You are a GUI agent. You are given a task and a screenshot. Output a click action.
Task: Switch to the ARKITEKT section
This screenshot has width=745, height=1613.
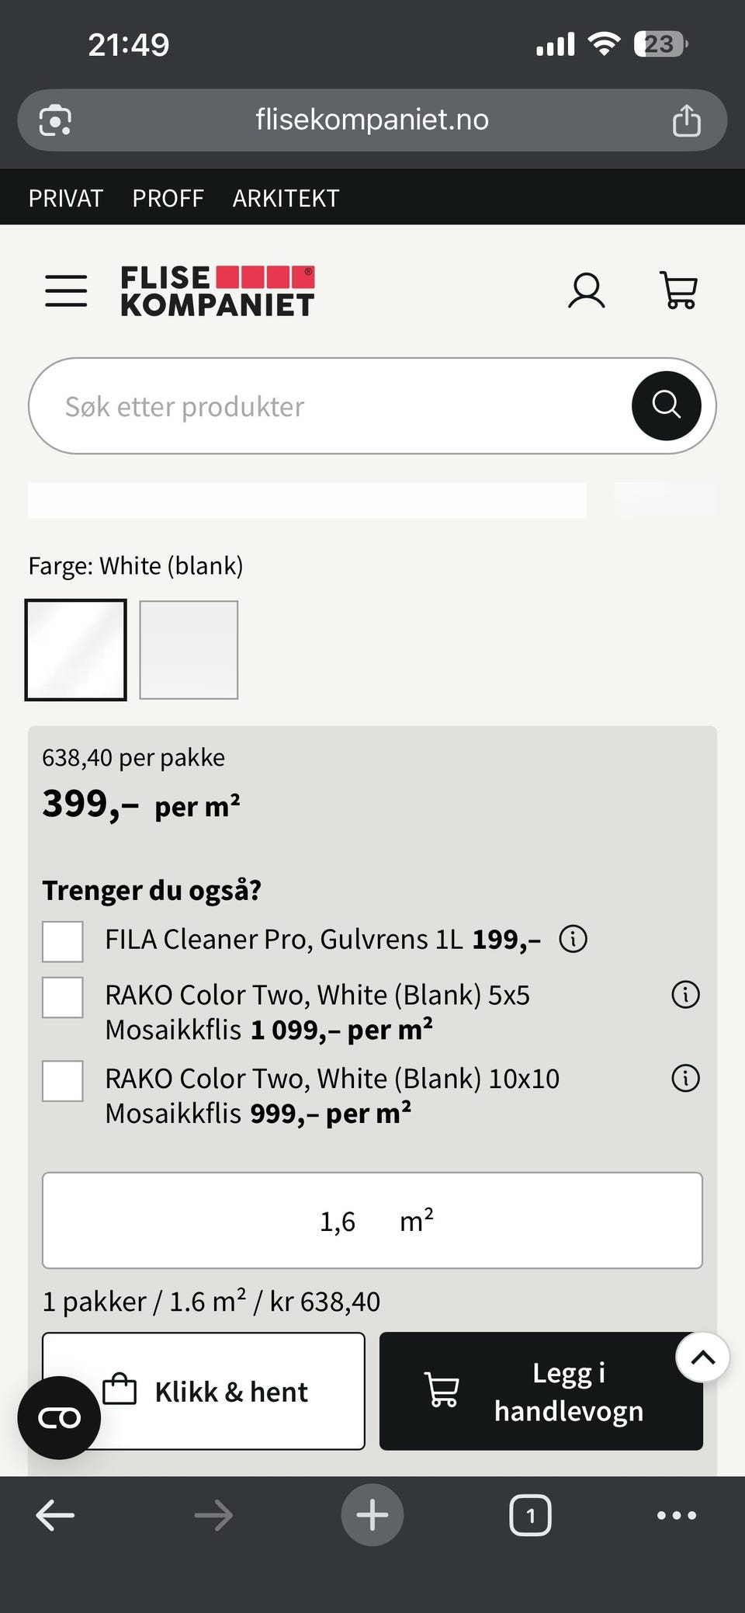point(286,198)
